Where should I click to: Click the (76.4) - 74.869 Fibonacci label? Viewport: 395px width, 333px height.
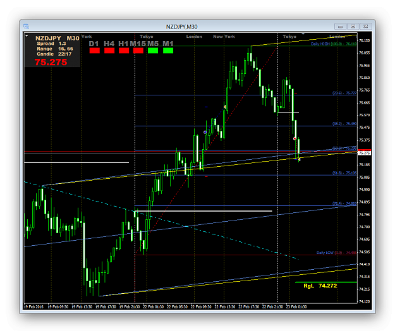[x=344, y=203]
